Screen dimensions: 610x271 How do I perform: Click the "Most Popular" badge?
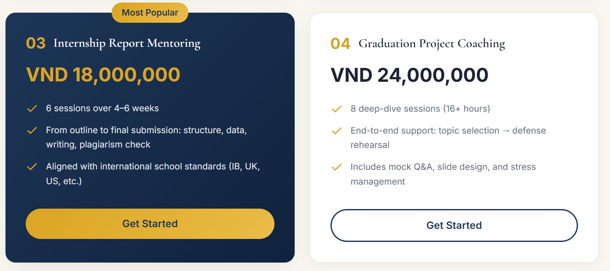150,13
